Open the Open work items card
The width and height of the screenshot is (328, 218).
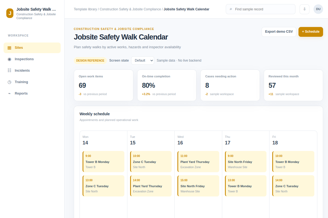click(104, 85)
